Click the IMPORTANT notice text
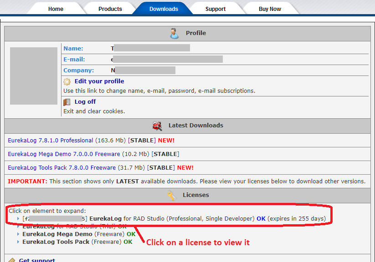The image size is (375, 262). coord(186,181)
